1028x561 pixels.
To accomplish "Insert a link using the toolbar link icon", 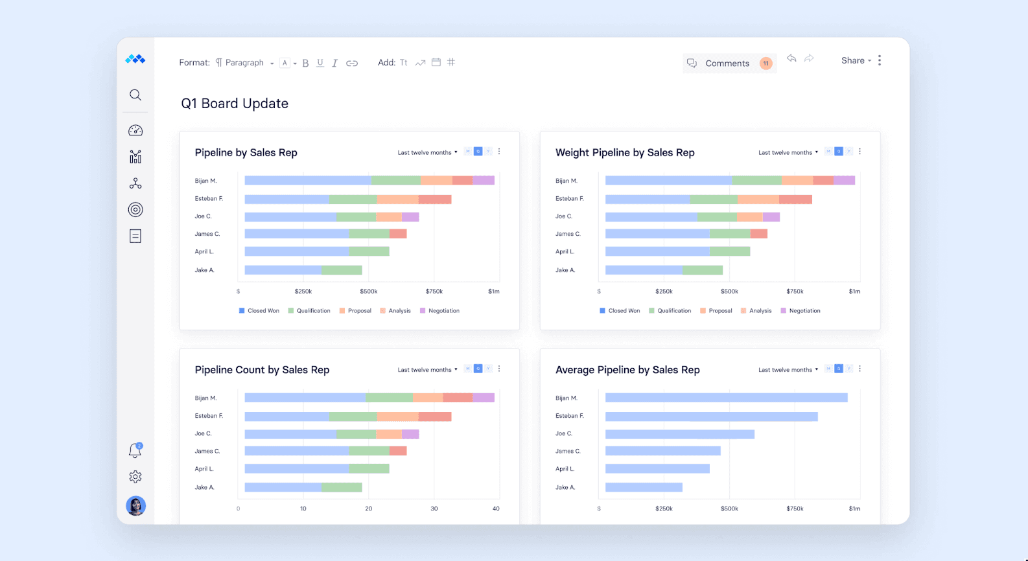I will click(x=352, y=63).
